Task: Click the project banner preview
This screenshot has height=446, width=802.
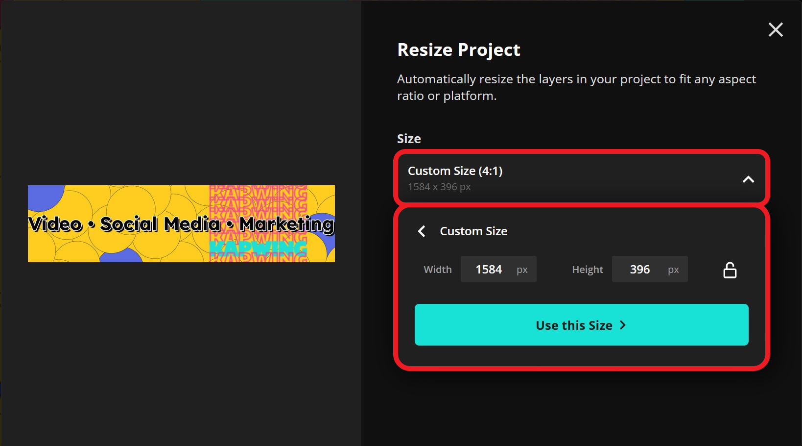Action: point(181,223)
